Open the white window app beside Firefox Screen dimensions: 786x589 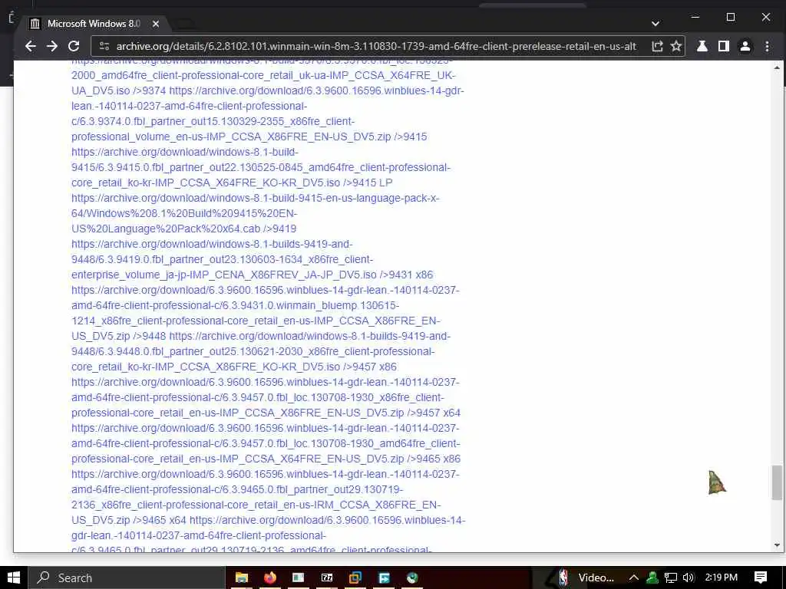pyautogui.click(x=299, y=577)
